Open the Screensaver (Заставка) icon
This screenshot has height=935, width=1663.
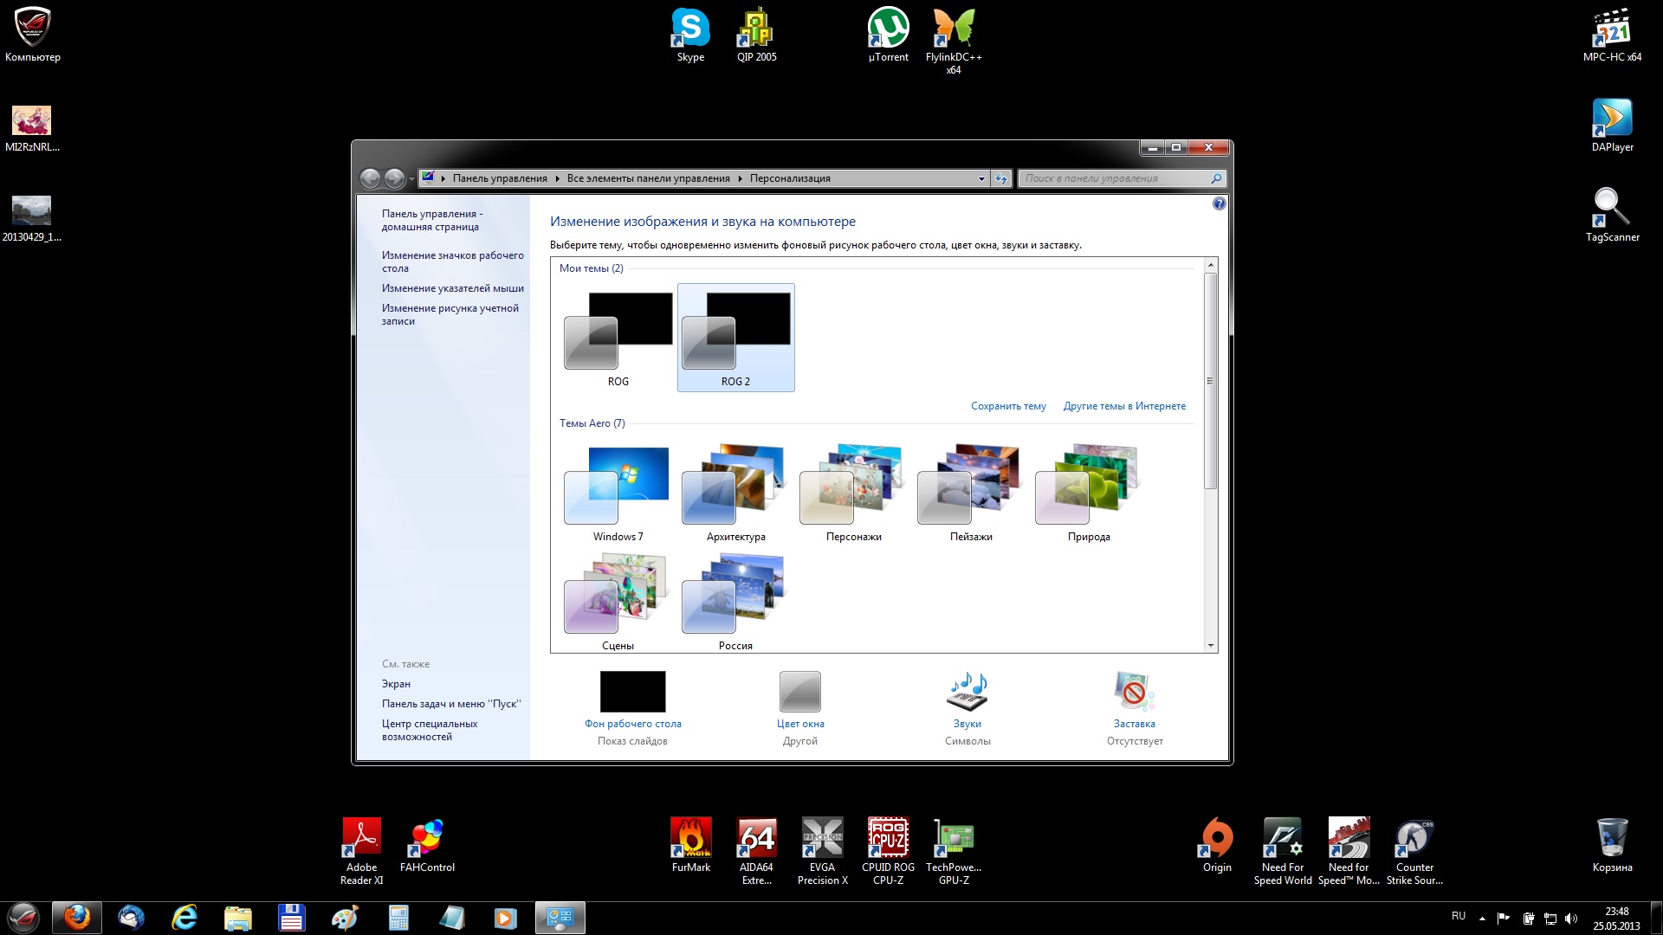point(1134,693)
